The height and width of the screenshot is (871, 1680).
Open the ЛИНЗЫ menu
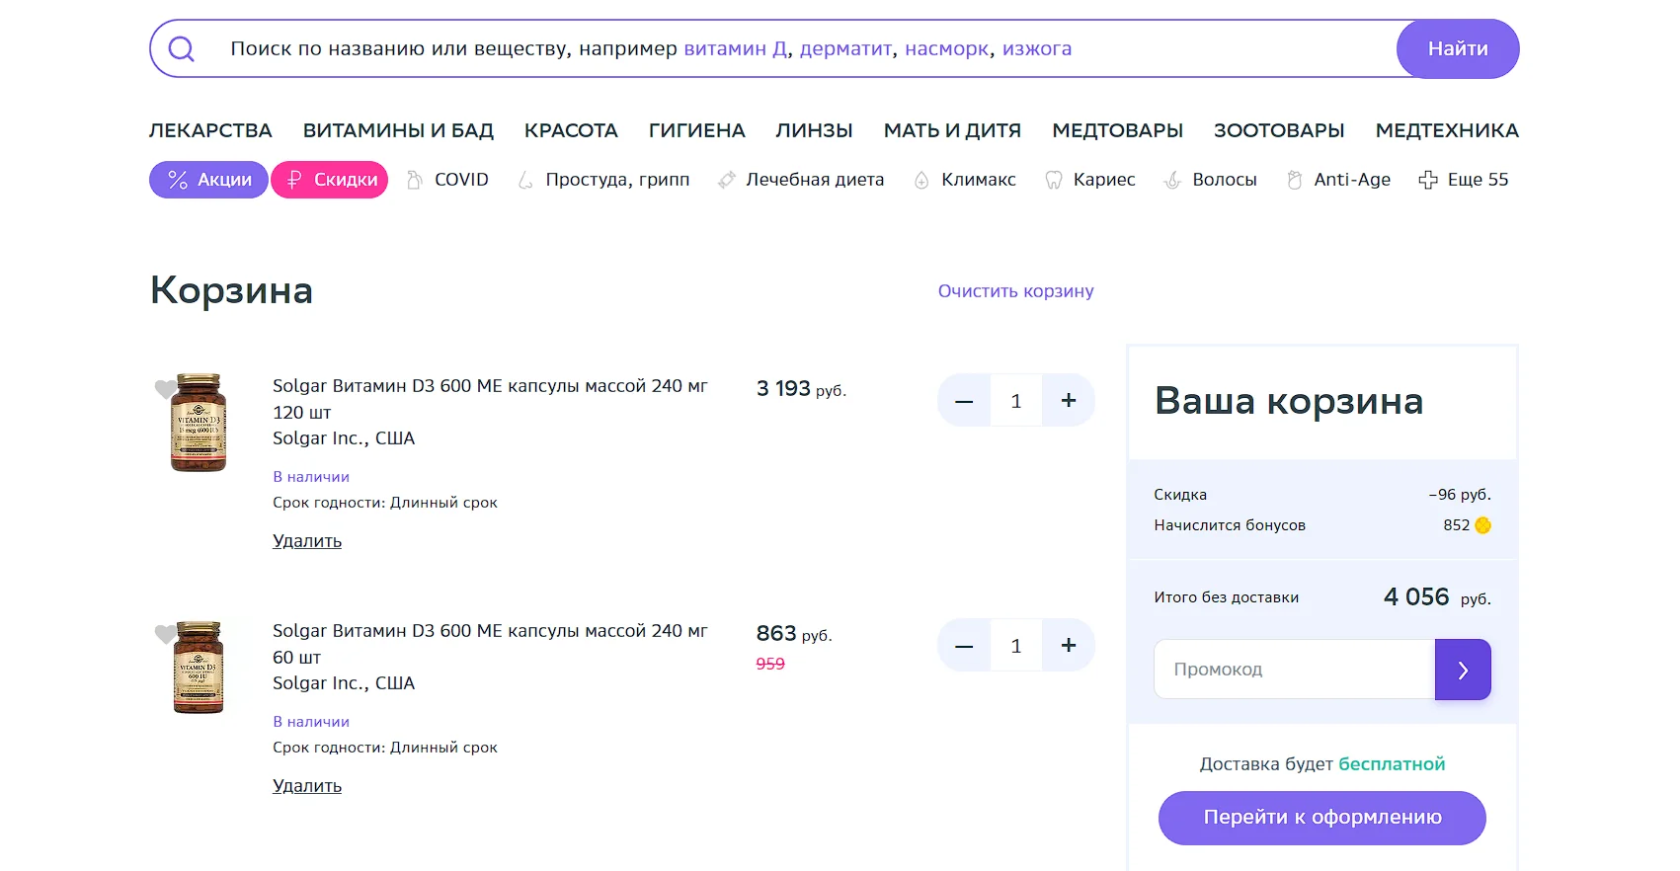point(814,130)
